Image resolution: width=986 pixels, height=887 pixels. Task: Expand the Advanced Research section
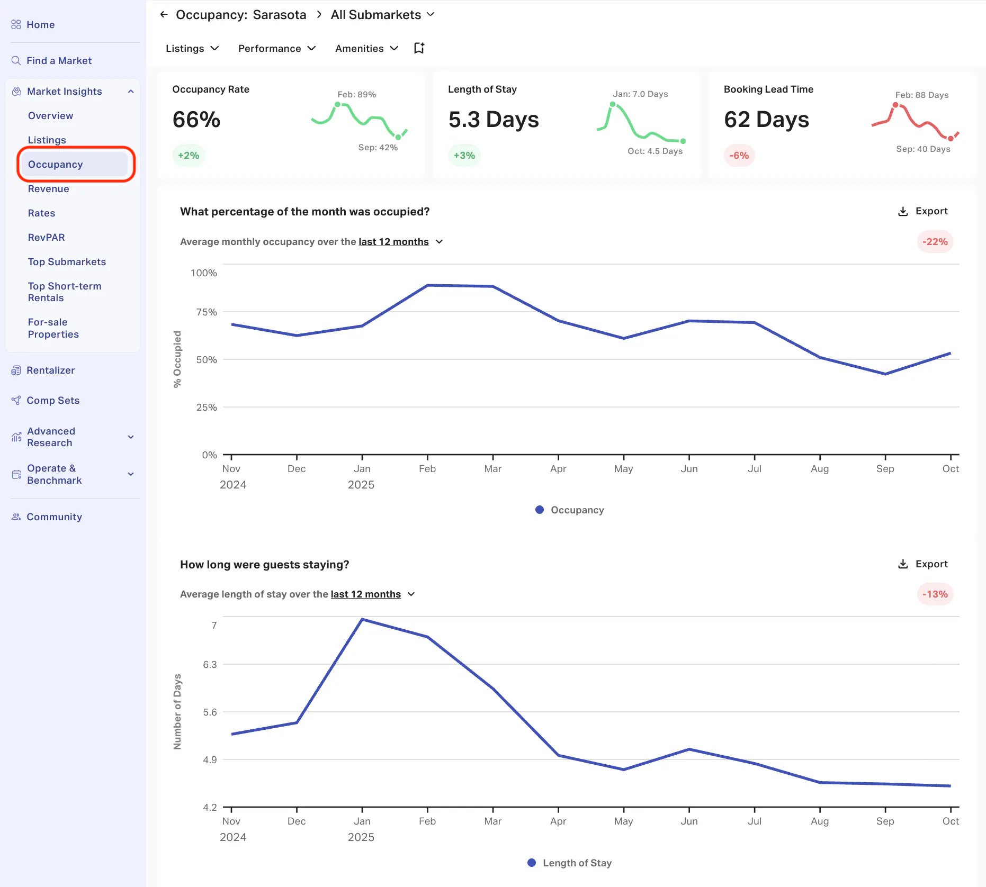click(130, 437)
